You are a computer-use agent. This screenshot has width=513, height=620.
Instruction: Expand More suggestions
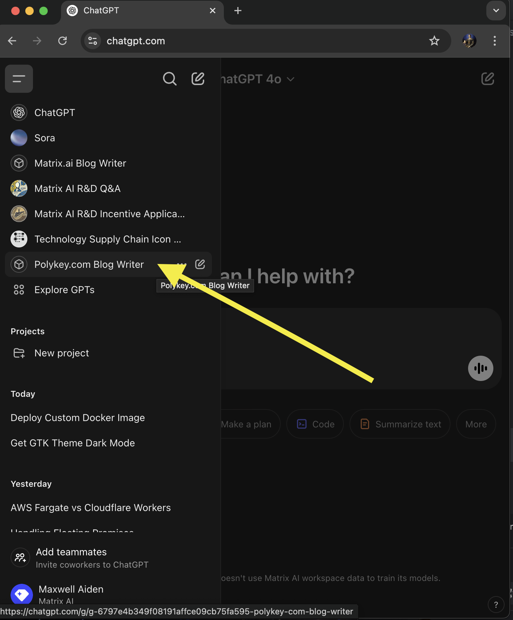pos(476,424)
